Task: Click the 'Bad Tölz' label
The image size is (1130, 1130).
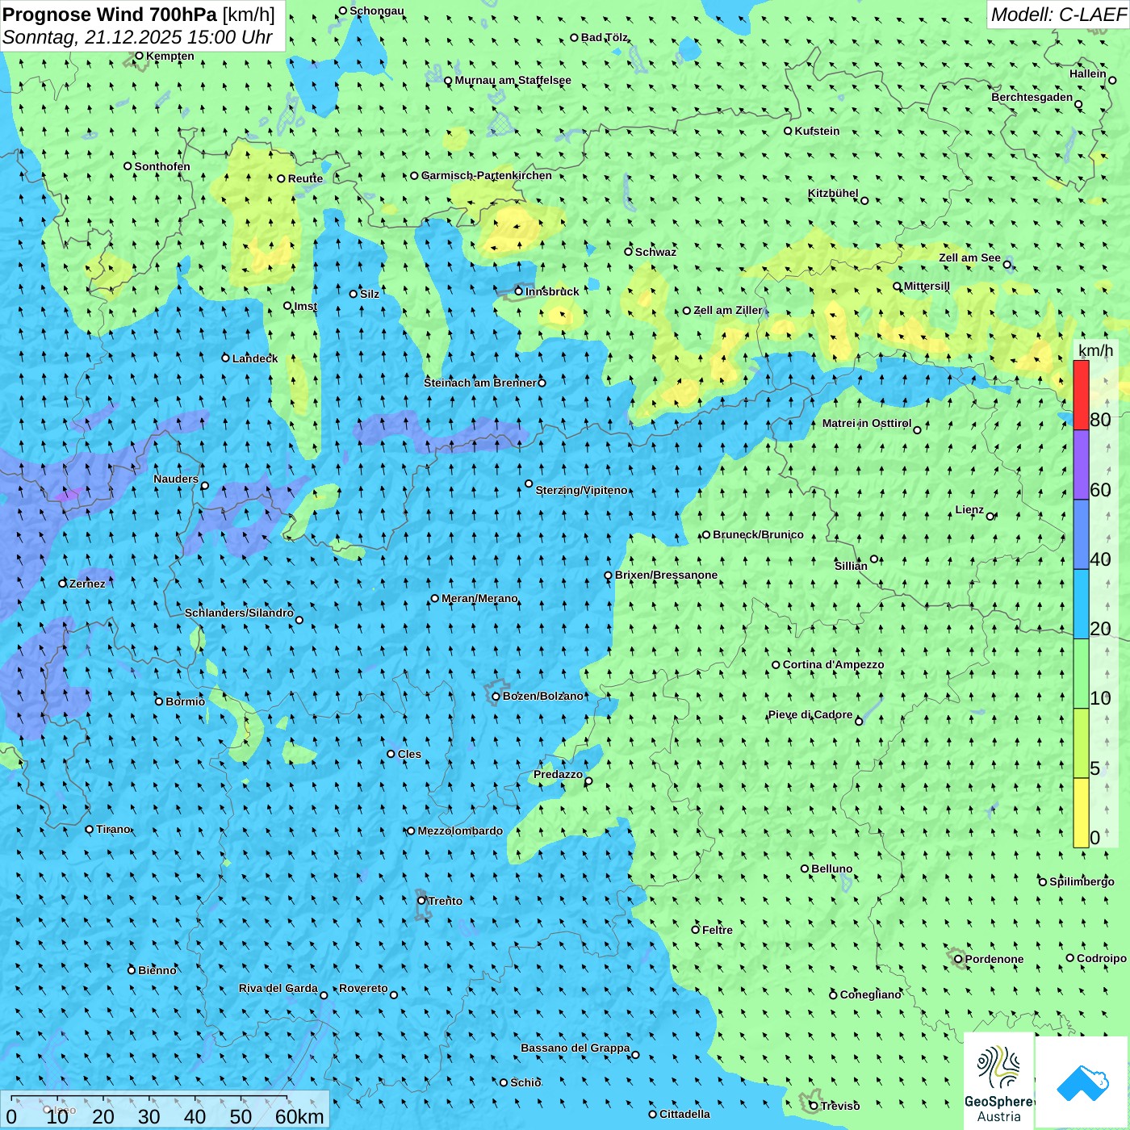Action: tap(605, 37)
